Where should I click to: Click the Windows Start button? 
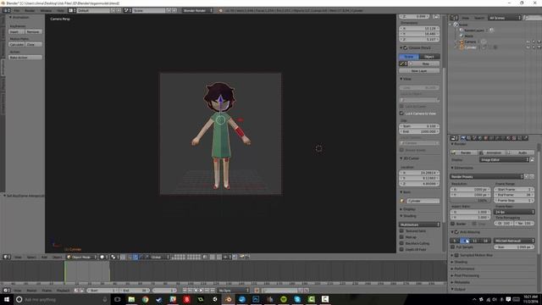tap(7, 299)
